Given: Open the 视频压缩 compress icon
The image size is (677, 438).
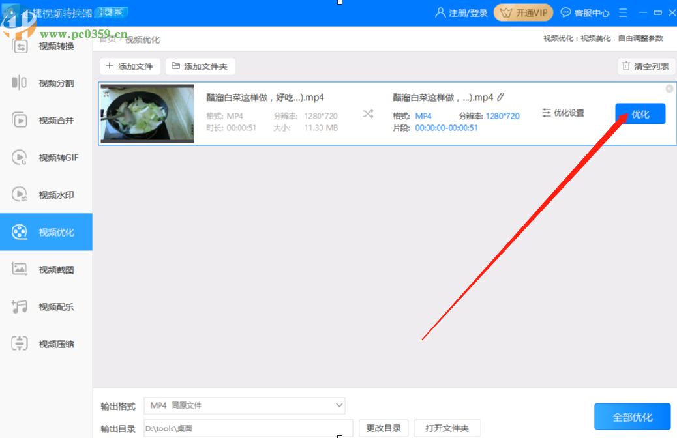Looking at the screenshot, I should point(20,343).
